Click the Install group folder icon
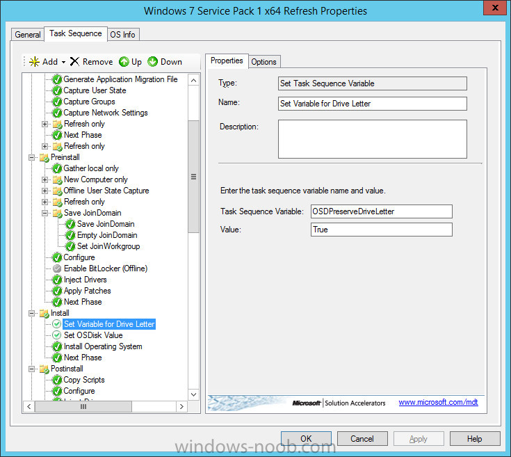Screen dimensions: 511x457 point(44,313)
